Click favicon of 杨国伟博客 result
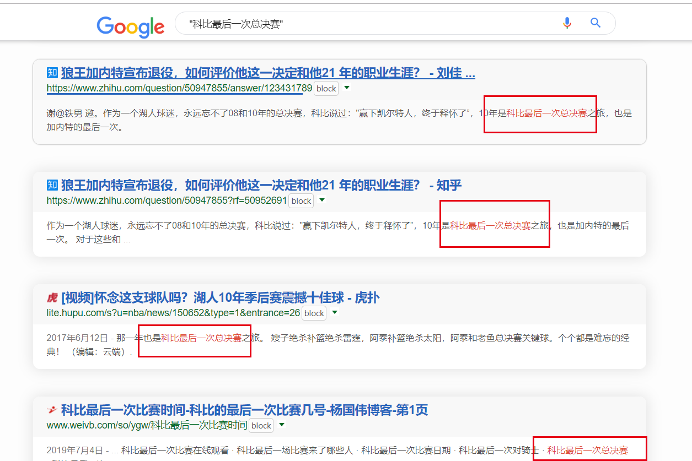Viewport: 692px width, 461px height. click(52, 410)
